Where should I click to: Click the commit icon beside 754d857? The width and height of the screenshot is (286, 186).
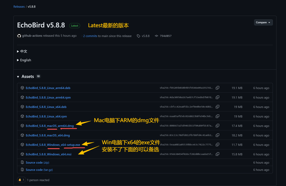click(156, 36)
